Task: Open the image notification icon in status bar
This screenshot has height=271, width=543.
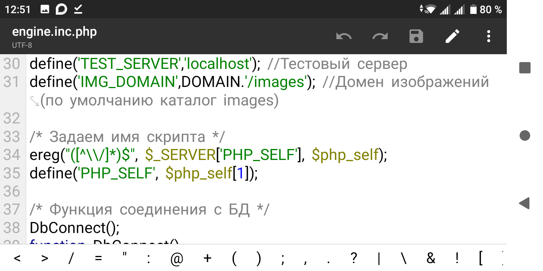Action: click(45, 9)
